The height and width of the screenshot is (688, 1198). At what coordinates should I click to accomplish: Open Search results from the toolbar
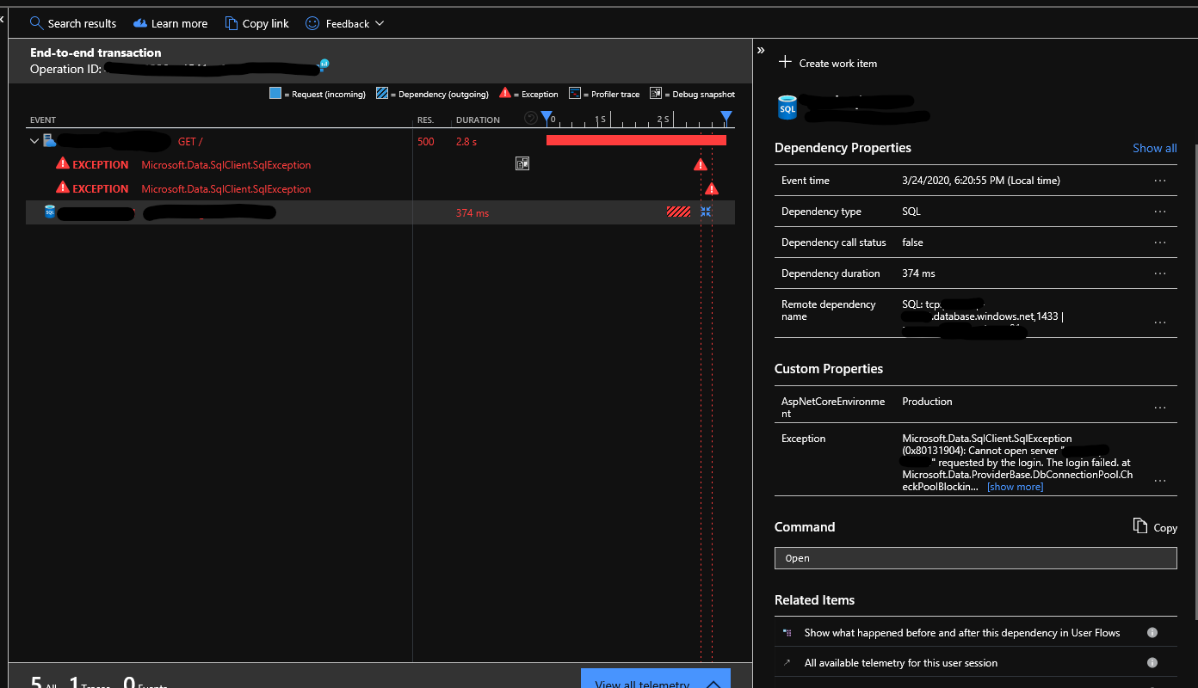[72, 23]
